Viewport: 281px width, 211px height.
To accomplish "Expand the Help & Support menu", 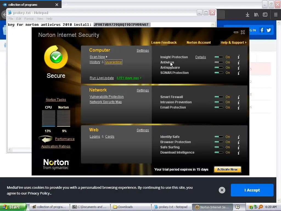I will tap(234, 43).
